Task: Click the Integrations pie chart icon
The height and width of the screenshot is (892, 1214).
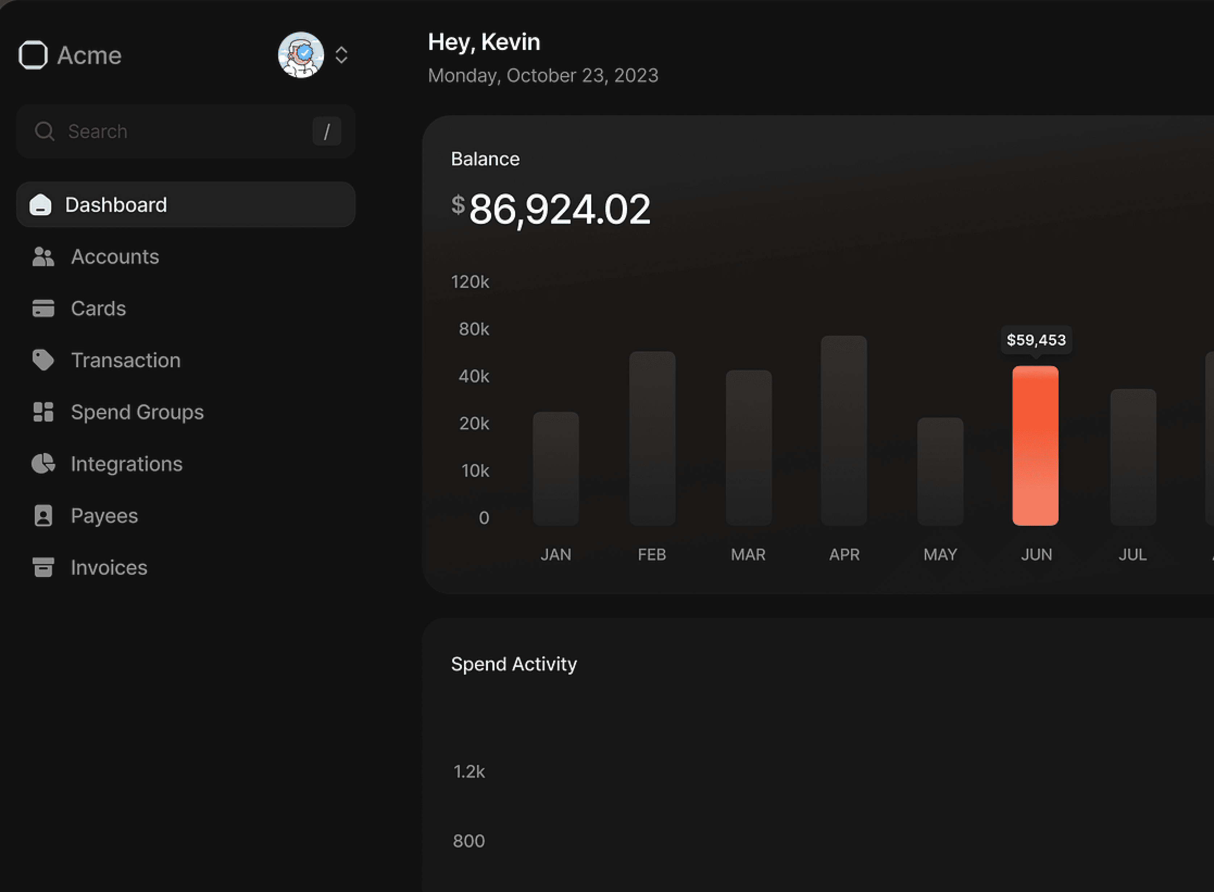Action: pyautogui.click(x=43, y=464)
